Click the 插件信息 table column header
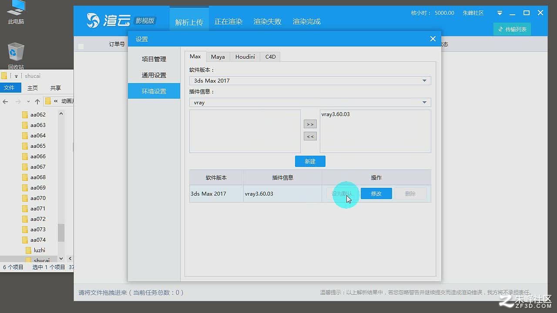 [282, 177]
